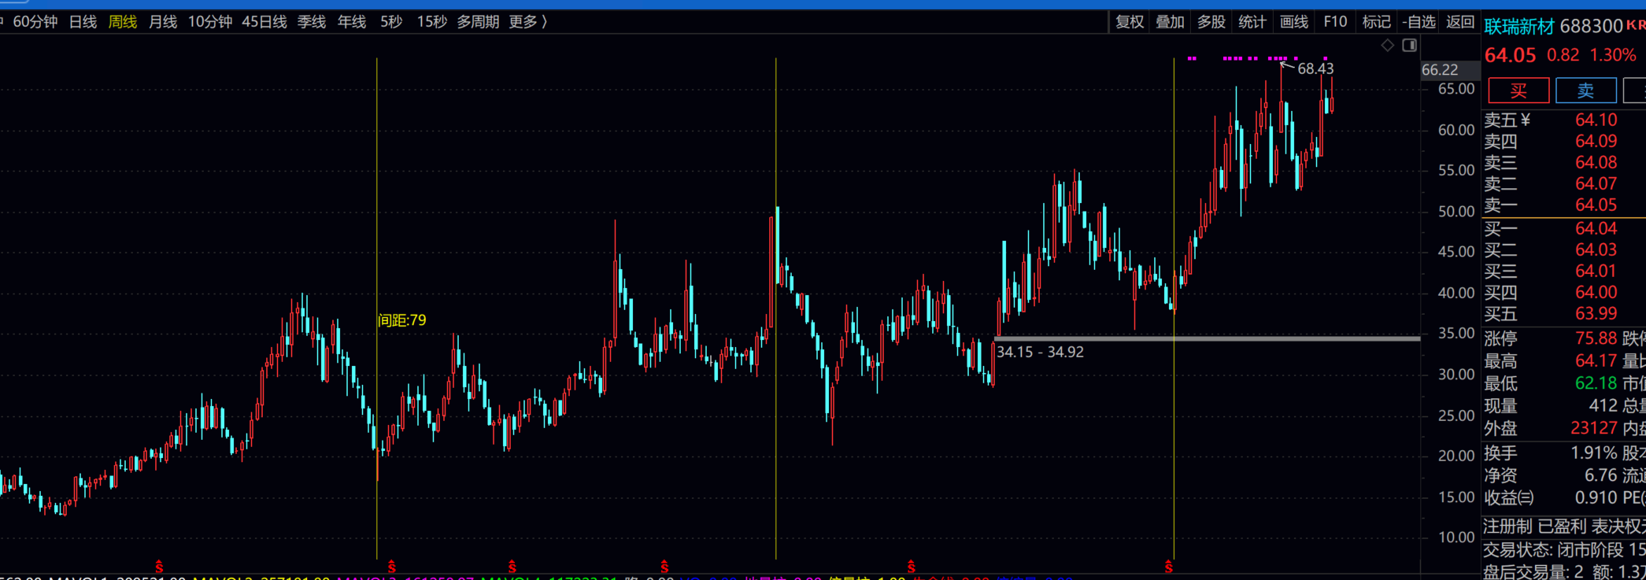The width and height of the screenshot is (1646, 580).
Task: Click the diamond icon above the chart
Action: pyautogui.click(x=1388, y=46)
